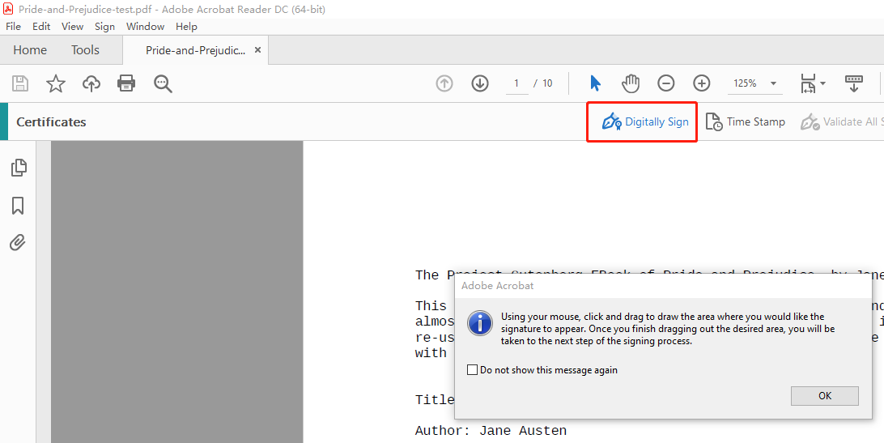
Task: Click the Certificates toolbar label
Action: [x=51, y=122]
